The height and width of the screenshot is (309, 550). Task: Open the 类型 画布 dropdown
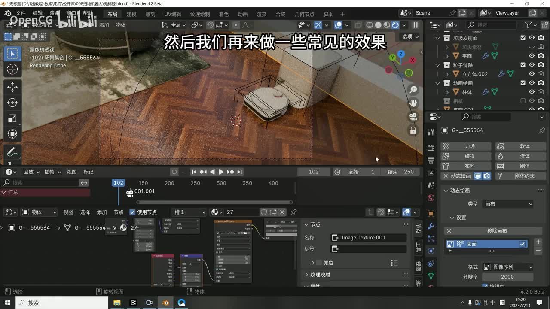click(508, 204)
